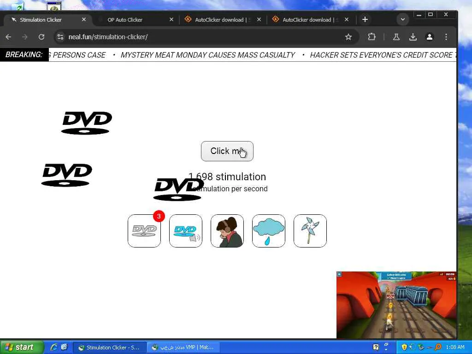Switch to the Stimulation Clicker tab
Image resolution: width=472 pixels, height=354 pixels.
[x=45, y=19]
